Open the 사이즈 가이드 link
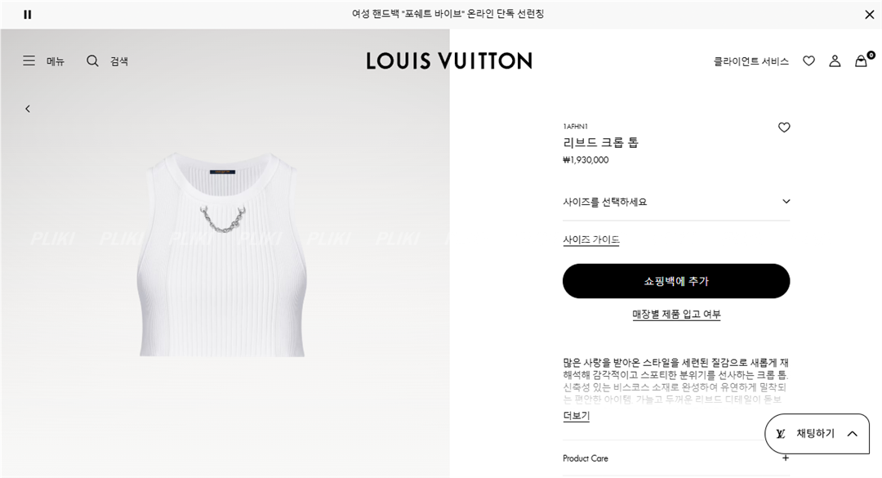Screen dimensions: 882x478 click(x=591, y=239)
